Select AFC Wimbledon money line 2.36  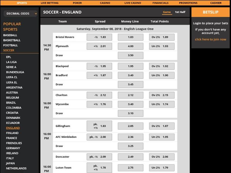click(x=131, y=137)
